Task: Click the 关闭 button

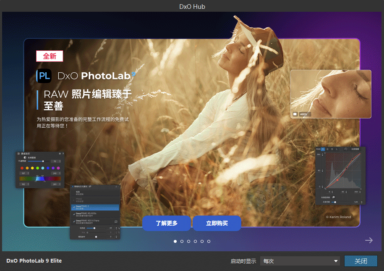Action: tap(360, 261)
